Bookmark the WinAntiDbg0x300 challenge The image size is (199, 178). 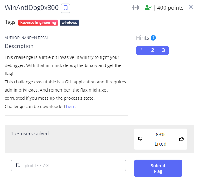pyautogui.click(x=65, y=8)
